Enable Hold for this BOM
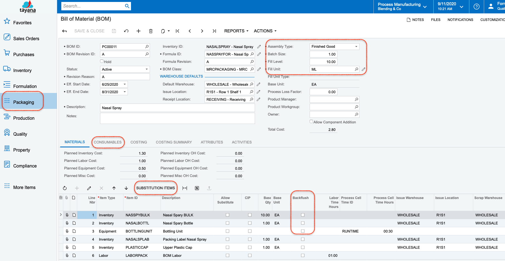This screenshot has width=505, height=261. click(102, 61)
